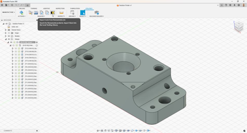Open the user profile avatar
This screenshot has width=247, height=133.
pos(244,5)
